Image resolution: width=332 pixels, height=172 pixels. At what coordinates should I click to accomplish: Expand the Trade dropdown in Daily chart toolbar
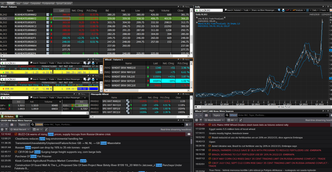click(x=247, y=10)
